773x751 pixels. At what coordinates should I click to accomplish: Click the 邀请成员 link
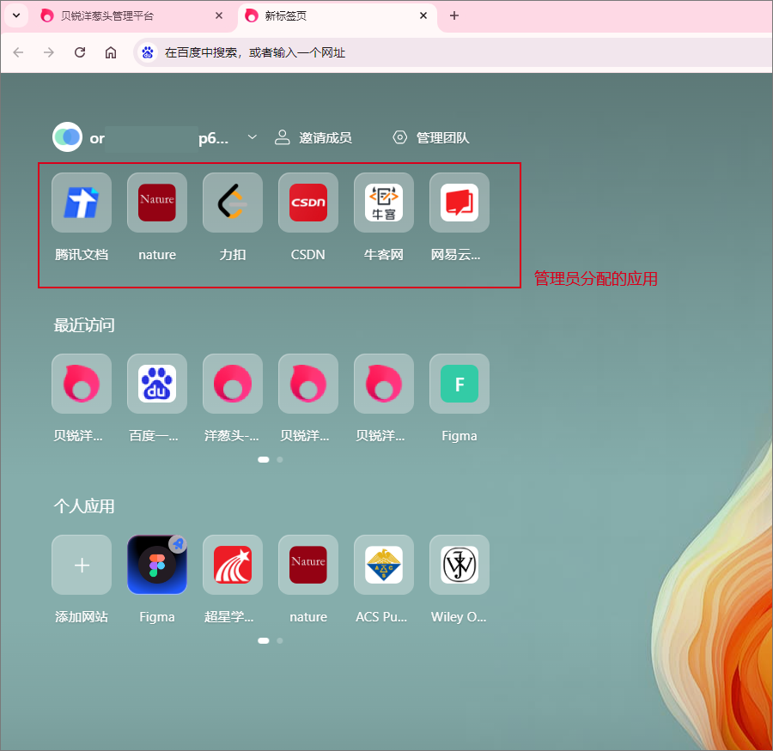(x=313, y=137)
